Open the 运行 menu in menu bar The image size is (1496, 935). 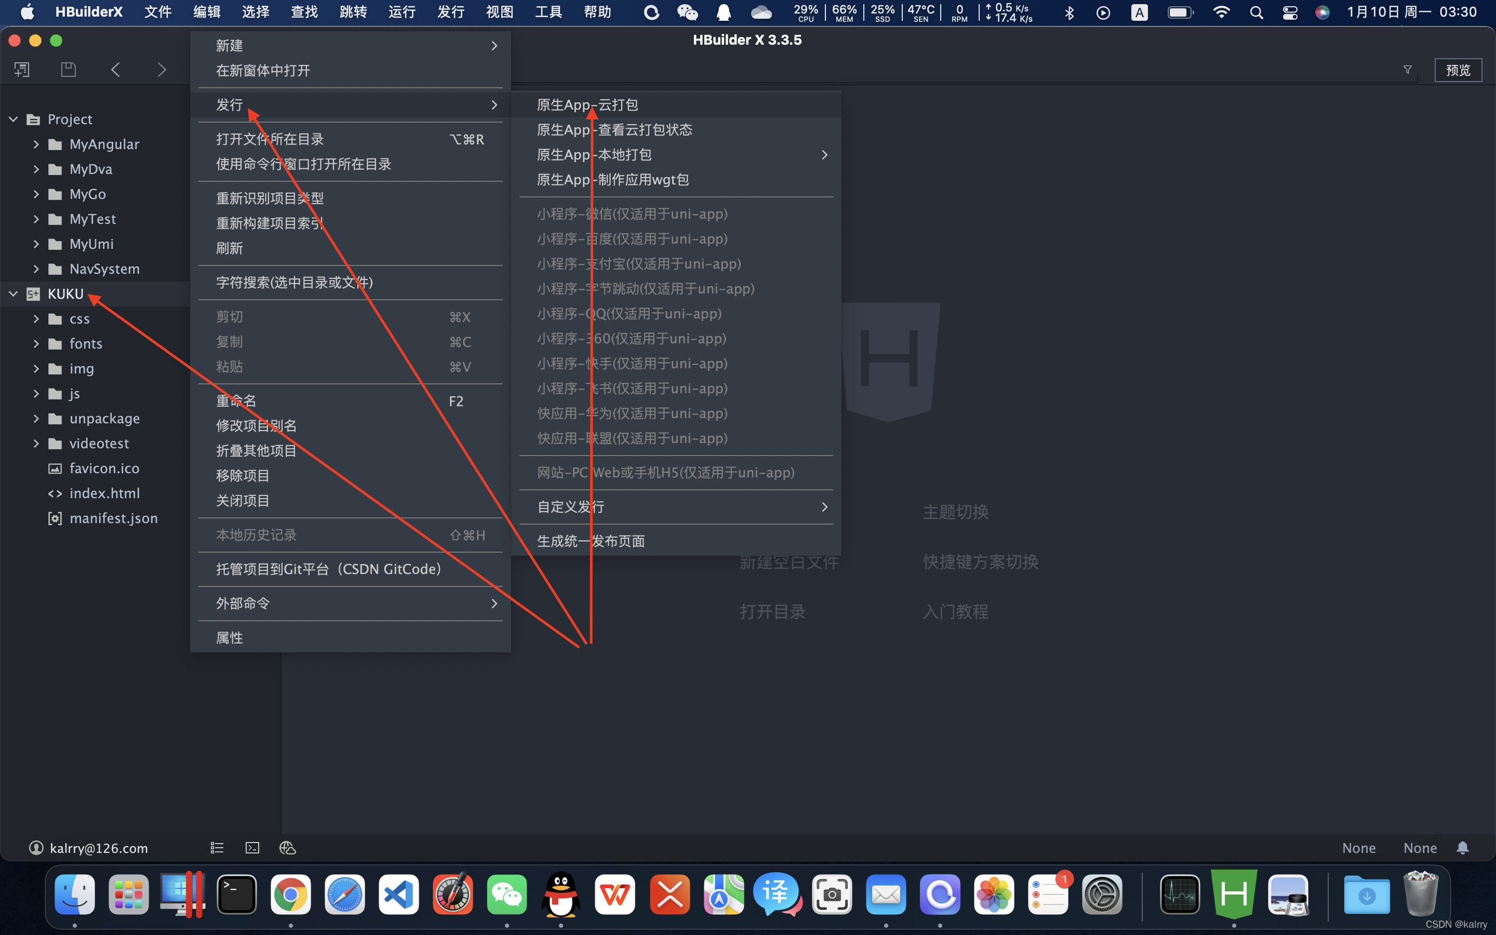(402, 12)
